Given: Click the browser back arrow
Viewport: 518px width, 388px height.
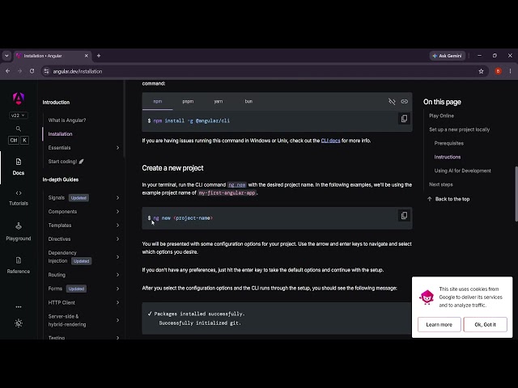Looking at the screenshot, I should tap(7, 71).
